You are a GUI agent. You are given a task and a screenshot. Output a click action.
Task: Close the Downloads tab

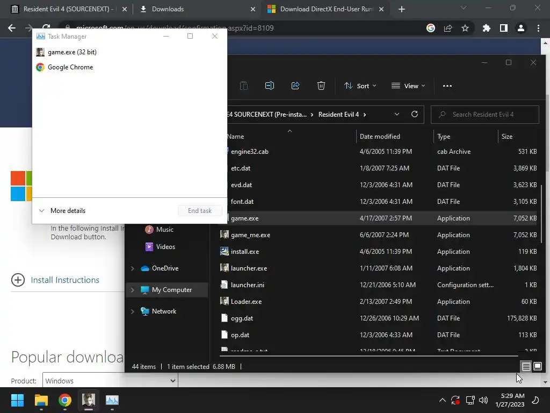tap(253, 9)
